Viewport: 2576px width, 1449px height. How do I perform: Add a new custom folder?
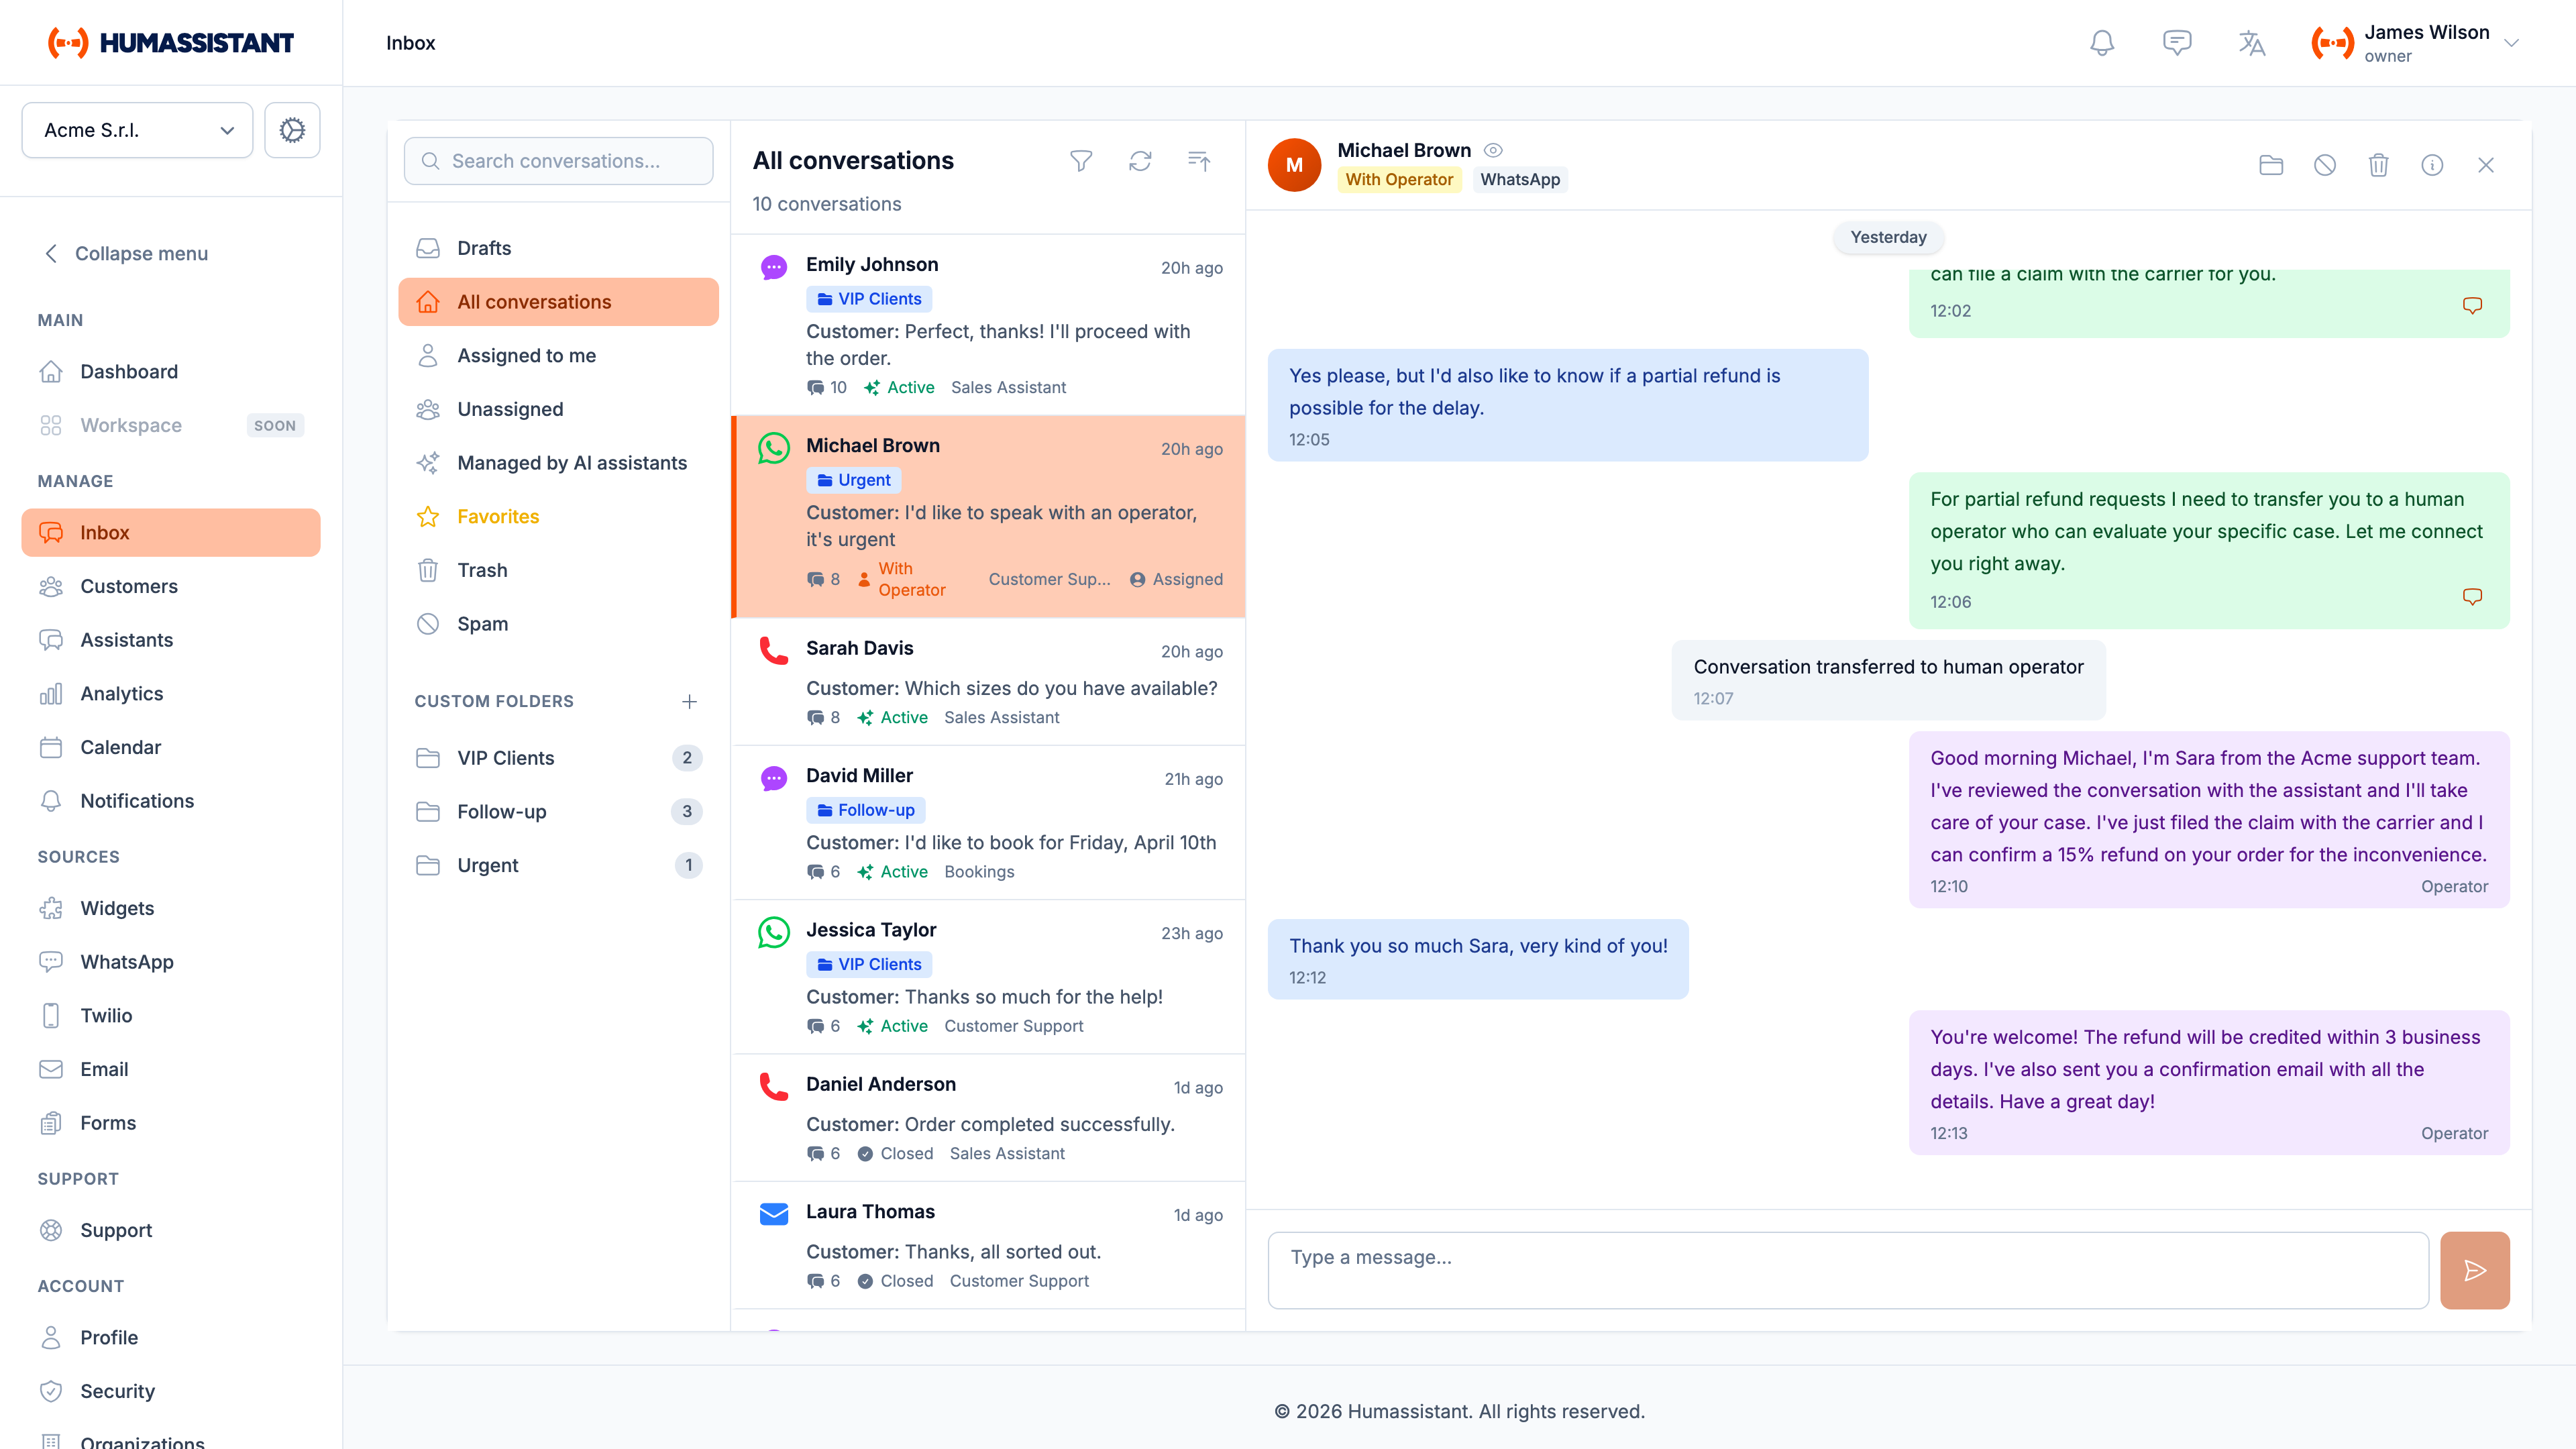tap(689, 701)
